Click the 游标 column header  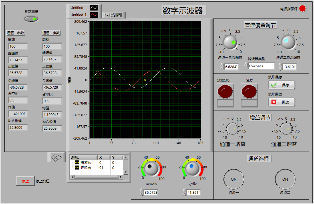84,158
